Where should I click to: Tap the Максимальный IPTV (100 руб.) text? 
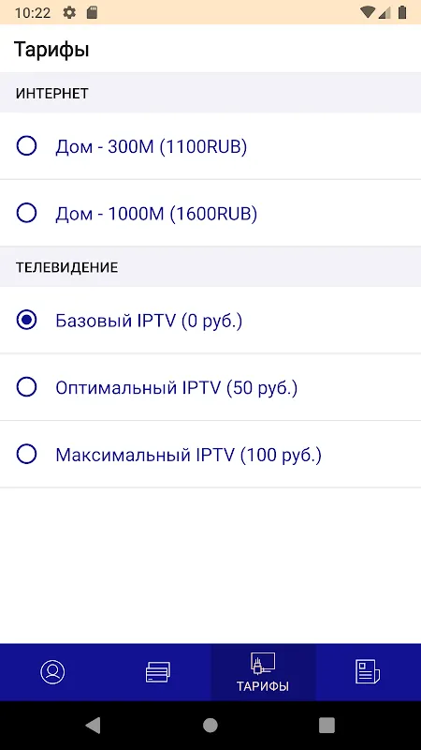[189, 455]
